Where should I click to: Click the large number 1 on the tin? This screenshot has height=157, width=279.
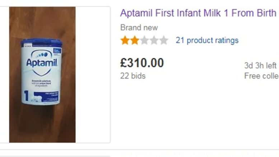tap(27, 96)
